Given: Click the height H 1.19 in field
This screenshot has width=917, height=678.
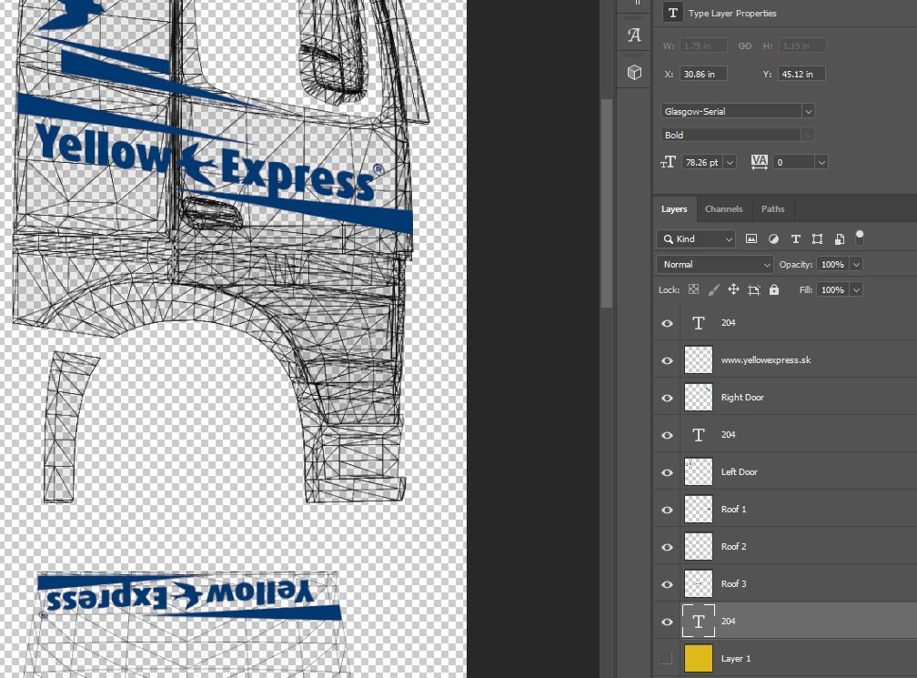Looking at the screenshot, I should pyautogui.click(x=802, y=46).
